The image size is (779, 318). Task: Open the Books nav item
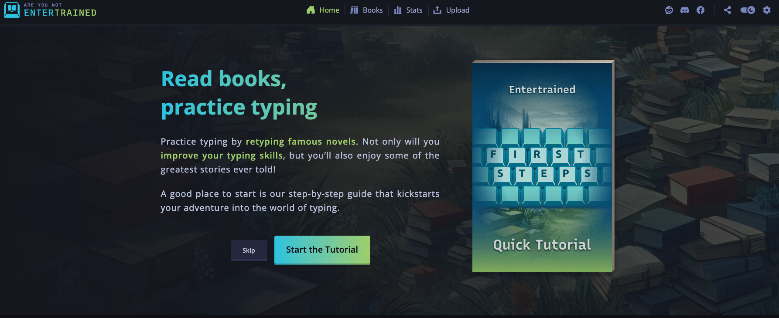pyautogui.click(x=366, y=10)
